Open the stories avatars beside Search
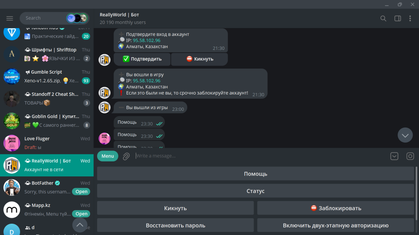Viewport: 419px width, 235px height. pyautogui.click(x=77, y=18)
